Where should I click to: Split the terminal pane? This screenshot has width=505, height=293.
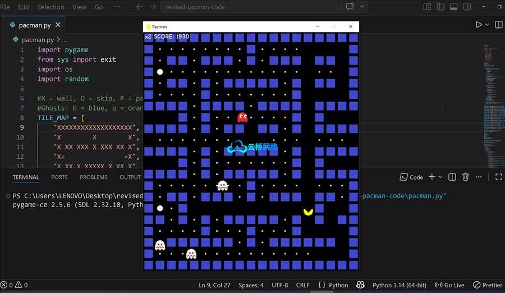452,177
